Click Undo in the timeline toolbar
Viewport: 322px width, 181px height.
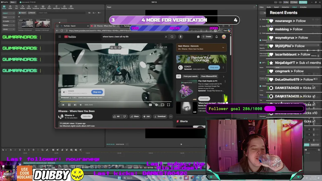pyautogui.click(x=11, y=150)
